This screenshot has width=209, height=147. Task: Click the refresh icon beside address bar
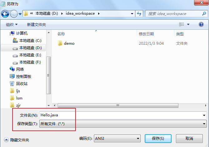[x=139, y=13]
